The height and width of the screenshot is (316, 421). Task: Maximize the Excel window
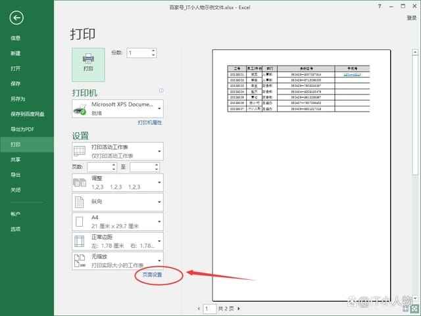(x=403, y=7)
